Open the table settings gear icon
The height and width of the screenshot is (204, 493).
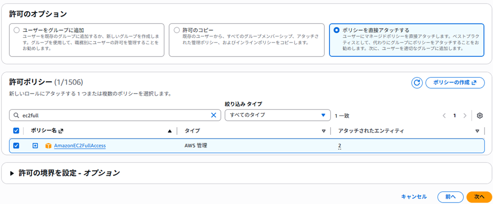click(x=479, y=116)
